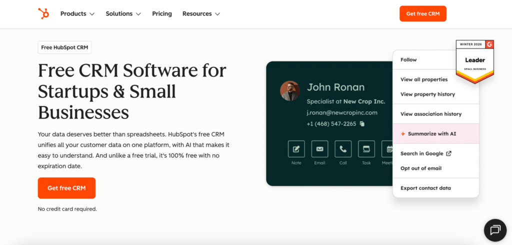Click the Email envelope icon
Screen dimensions: 512x245
(x=319, y=149)
